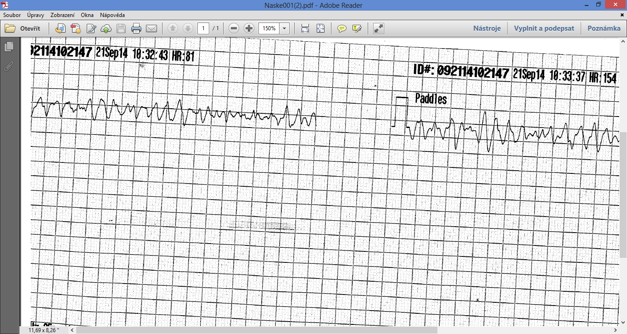Click the Adobe Reader title bar icon
Screen dimensions: 627x334
click(5, 5)
